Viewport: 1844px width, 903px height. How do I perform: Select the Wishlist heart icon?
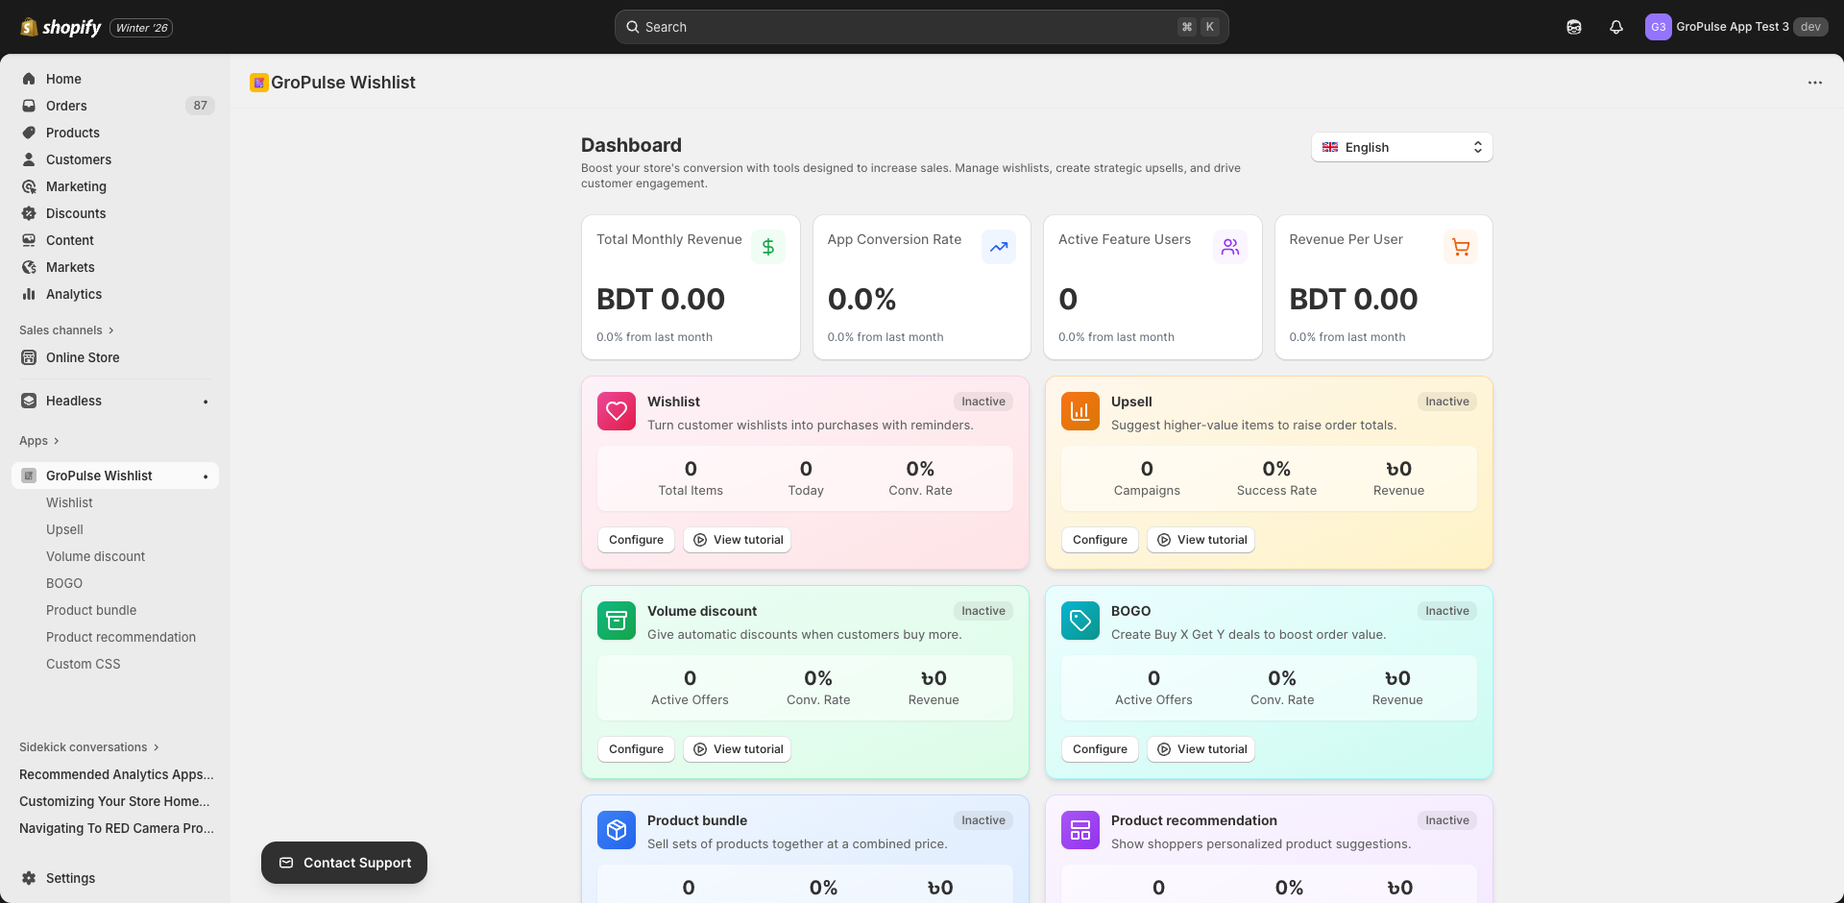click(617, 411)
